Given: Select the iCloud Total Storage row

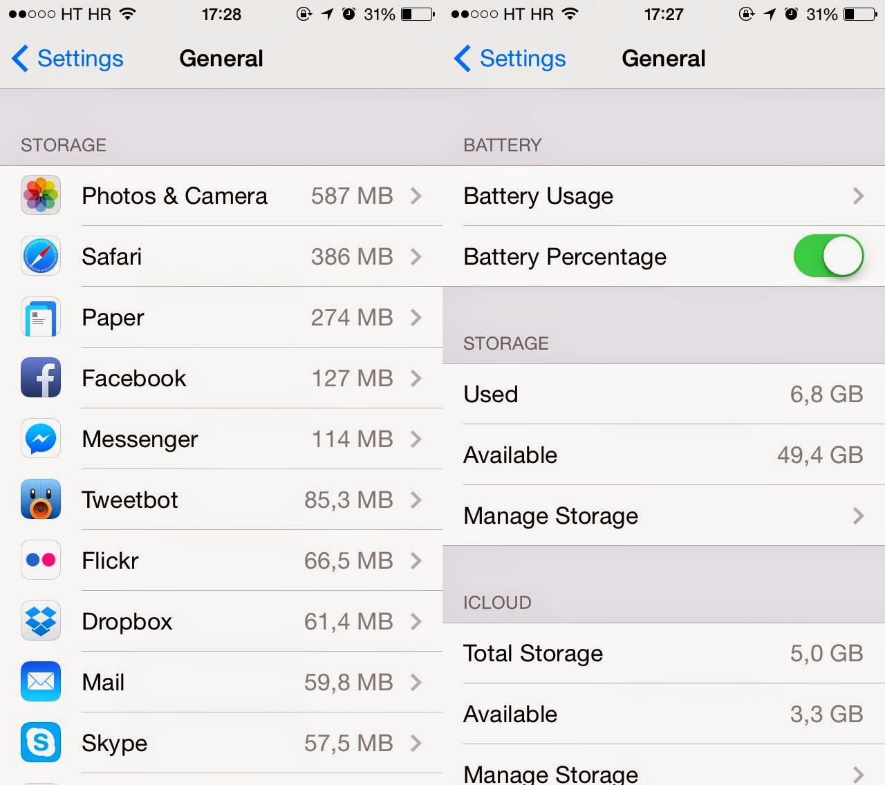Looking at the screenshot, I should [x=664, y=654].
